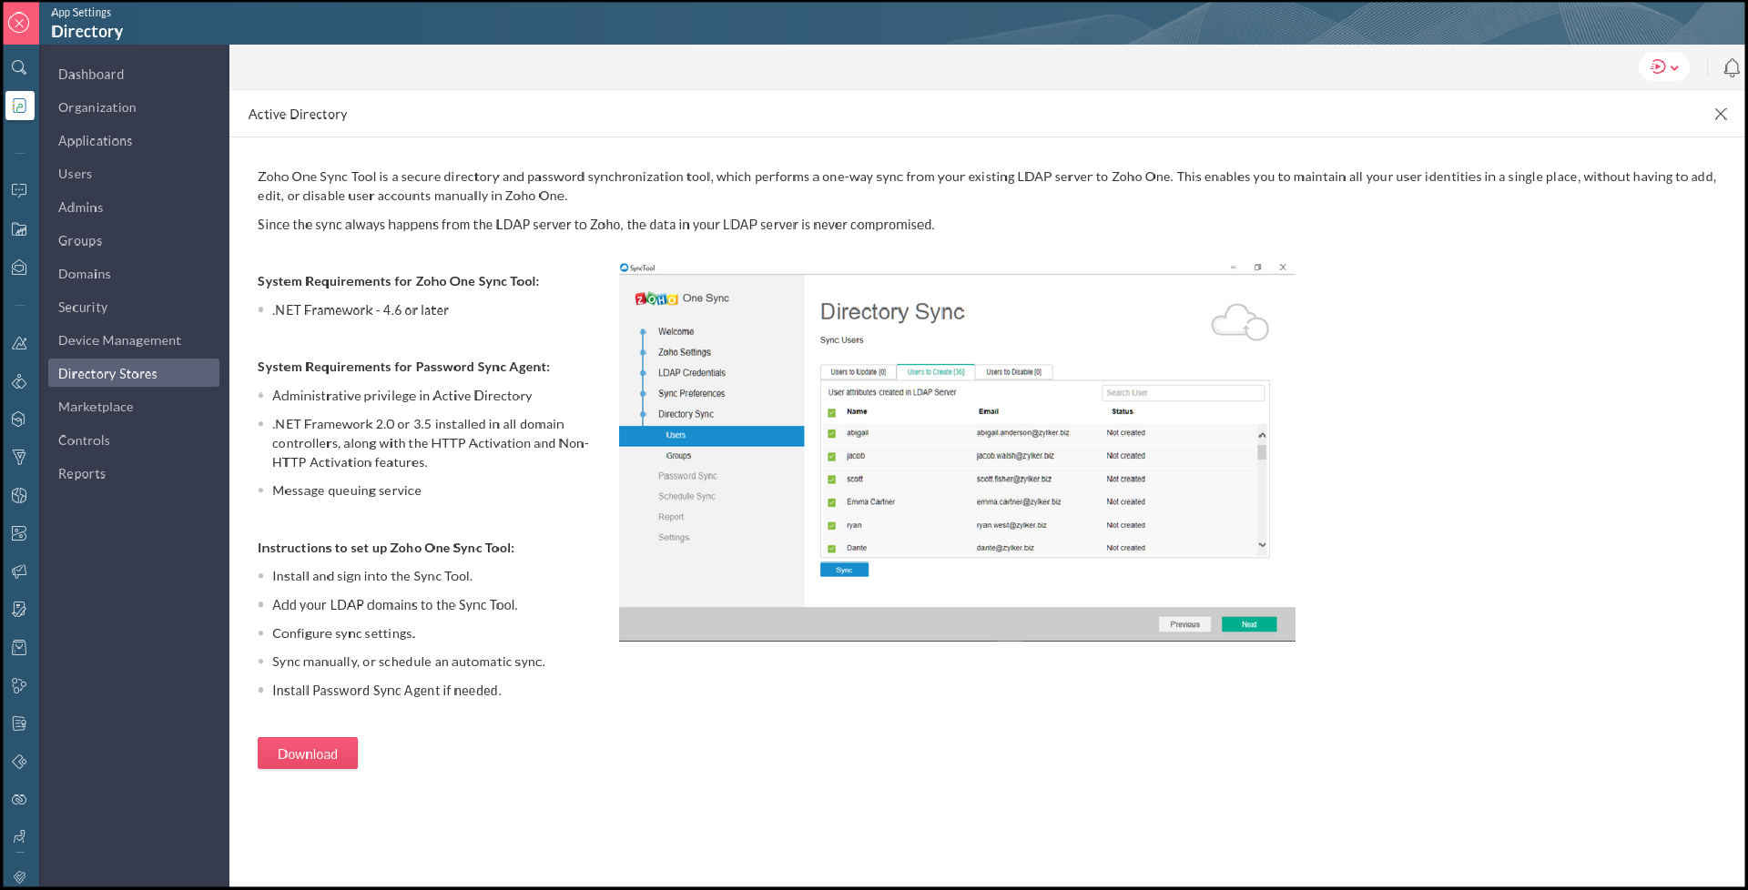
Task: Select Device Management in the sidebar
Action: (119, 340)
